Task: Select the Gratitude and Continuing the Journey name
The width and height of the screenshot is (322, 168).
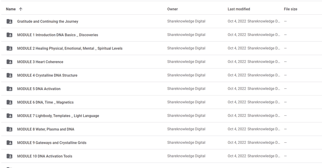Action: [x=47, y=21]
